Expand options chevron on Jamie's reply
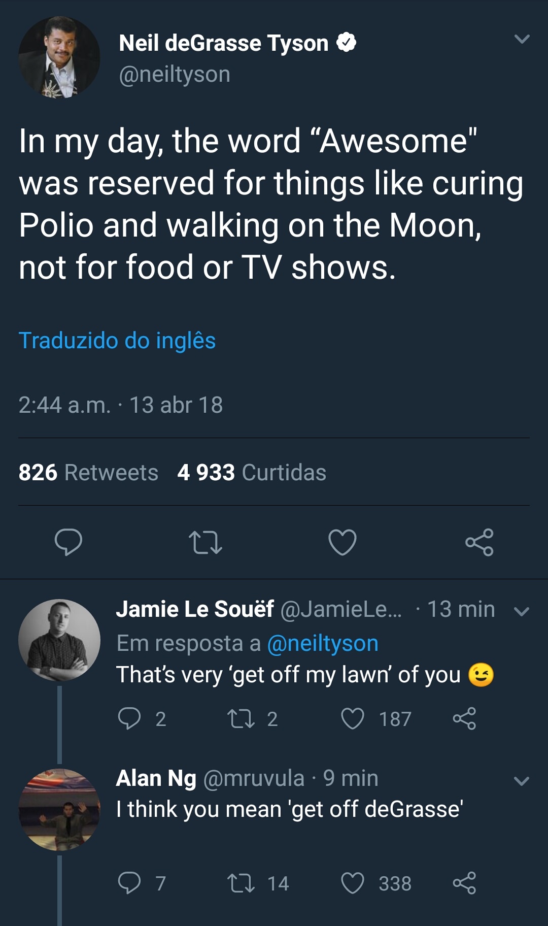Screen dimensions: 548x926 coord(522,611)
